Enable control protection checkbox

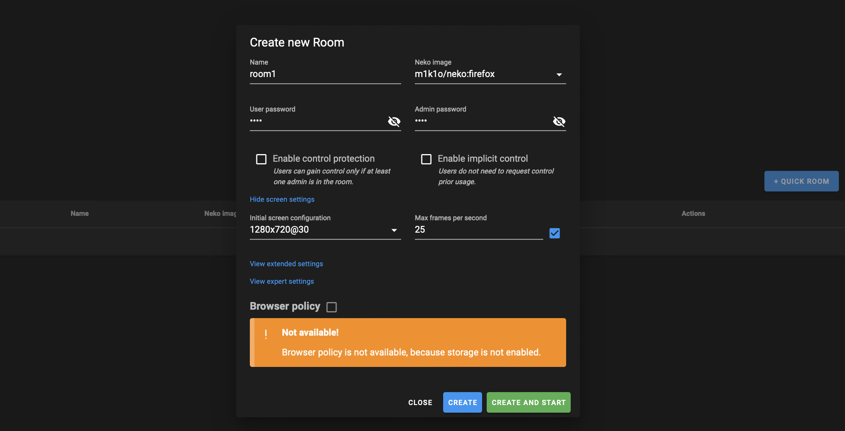tap(261, 159)
